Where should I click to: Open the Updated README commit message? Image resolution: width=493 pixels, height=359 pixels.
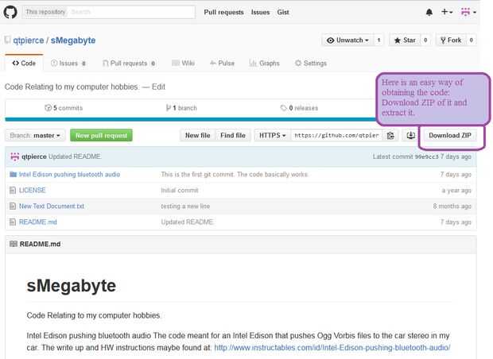click(x=75, y=156)
